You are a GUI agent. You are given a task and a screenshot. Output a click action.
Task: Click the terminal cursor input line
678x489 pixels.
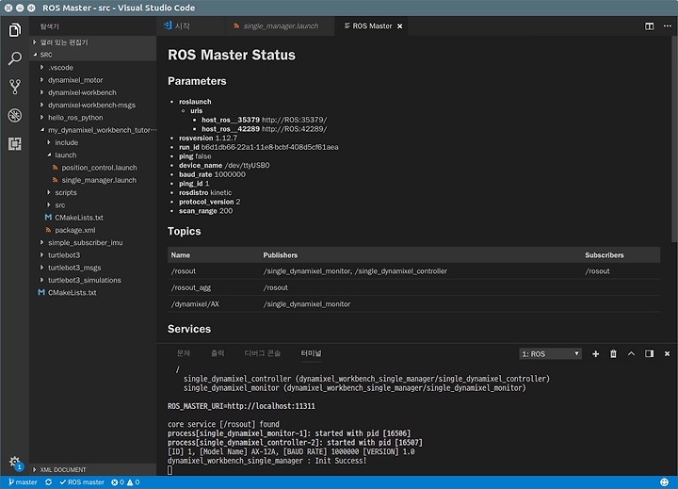[169, 470]
